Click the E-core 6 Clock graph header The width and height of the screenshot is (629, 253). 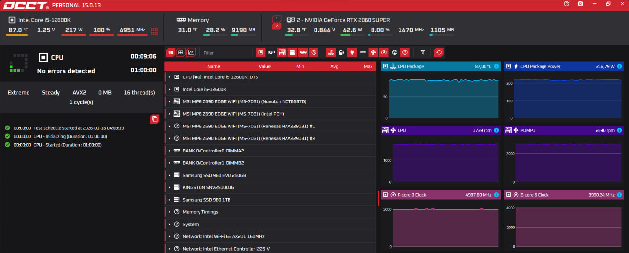click(564, 195)
